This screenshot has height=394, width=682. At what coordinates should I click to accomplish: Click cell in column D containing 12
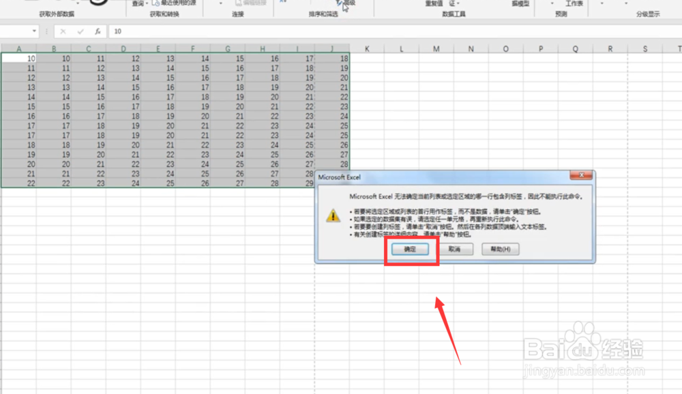coord(123,58)
